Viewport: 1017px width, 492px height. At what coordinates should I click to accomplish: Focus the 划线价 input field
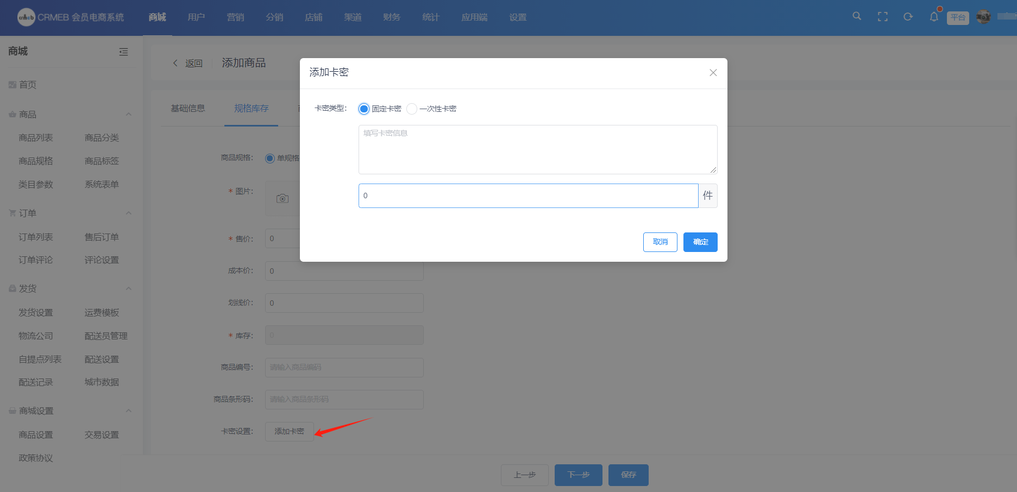(344, 303)
